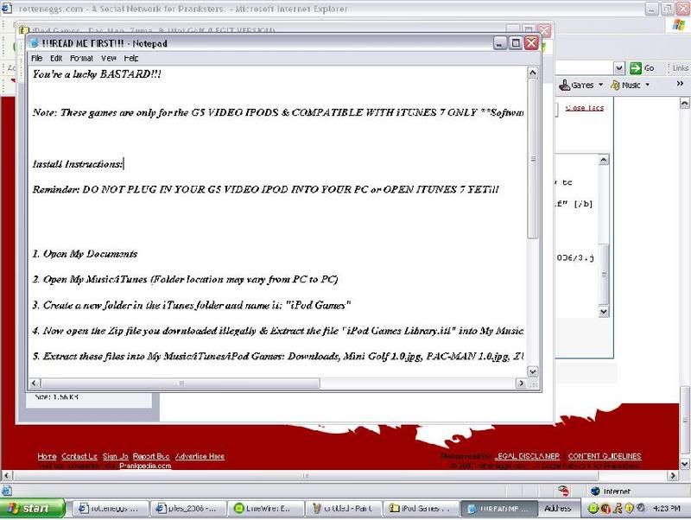Click IE page vertical scrollbar up arrow
Screen dimensions: 691x520
[x=684, y=103]
